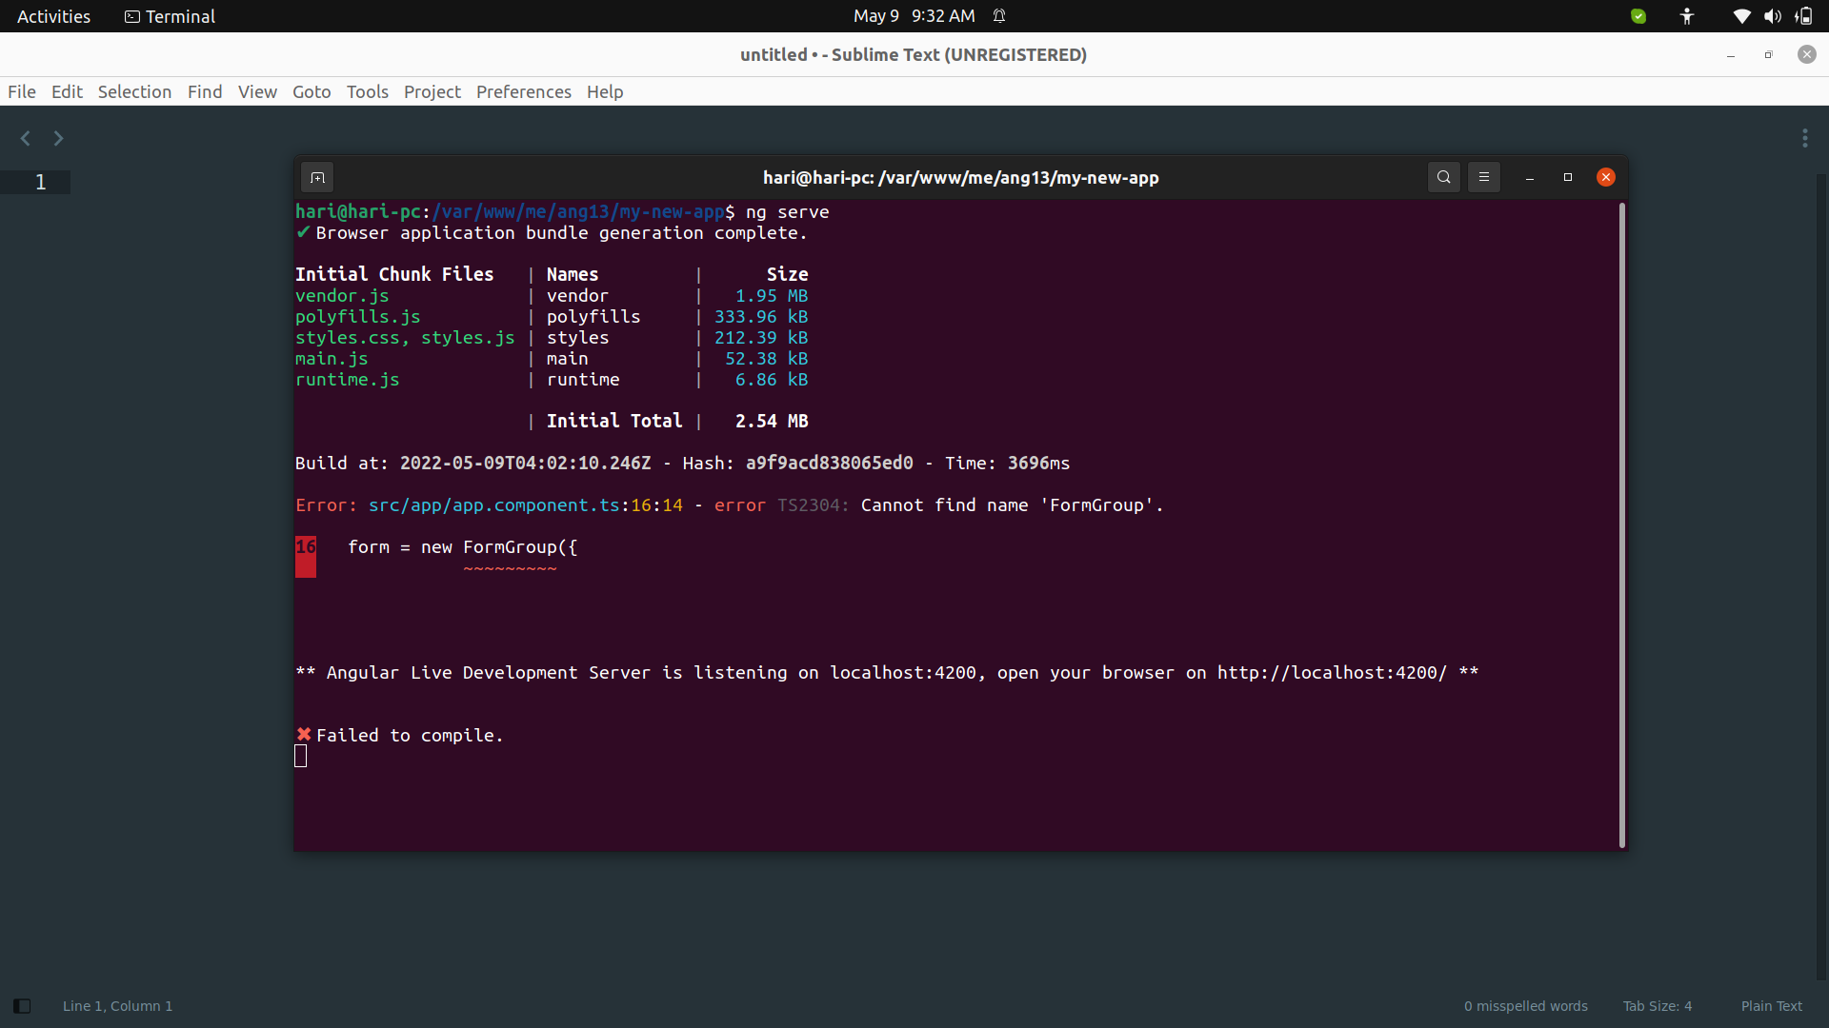
Task: Toggle the checkbox in Sublime's status bar
Action: (22, 1005)
